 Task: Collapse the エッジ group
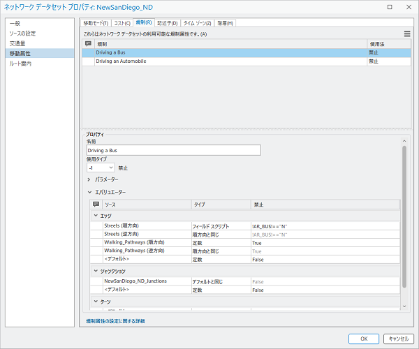pos(96,216)
